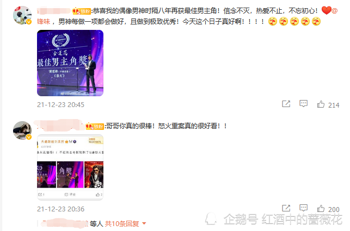
Task: Click the 21-12-23 20:36 timestamp
Action: click(60, 209)
